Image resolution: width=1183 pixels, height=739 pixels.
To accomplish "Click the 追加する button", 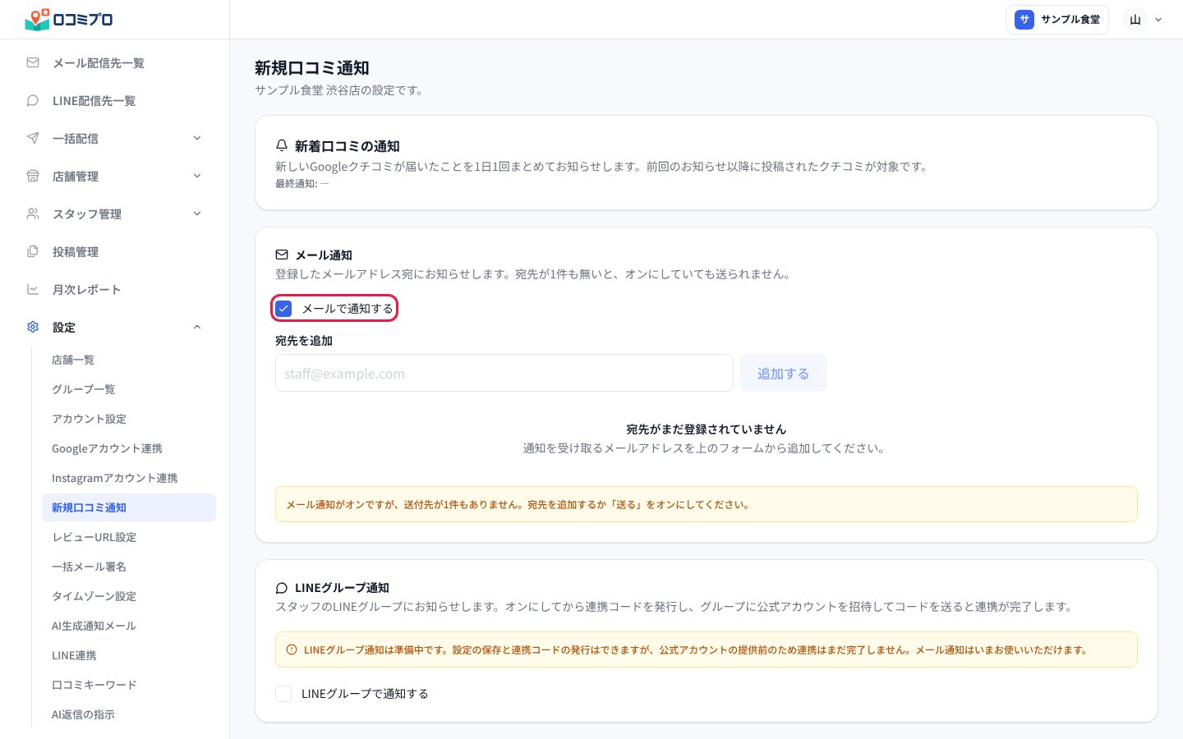I will click(x=783, y=373).
